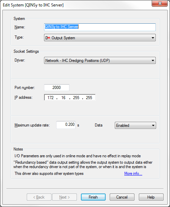The height and width of the screenshot is (207, 170).
Task: Click the Enabled data option text
Action: tap(123, 125)
